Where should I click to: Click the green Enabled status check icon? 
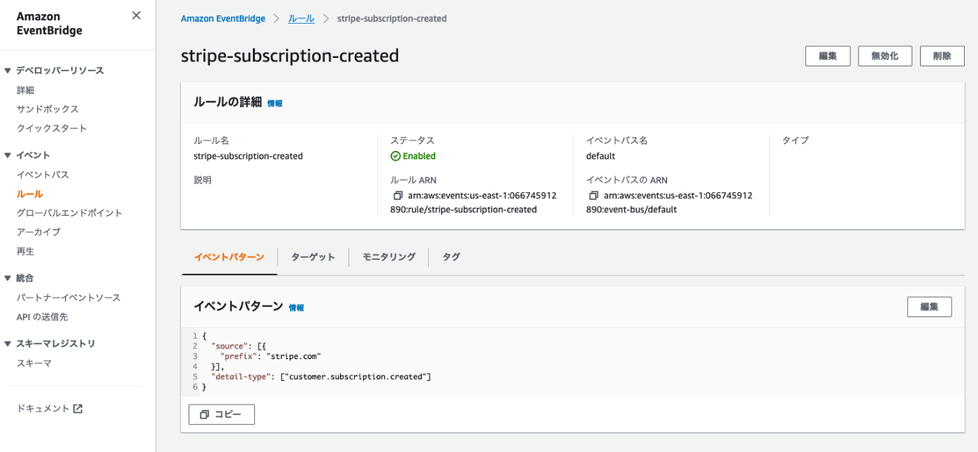(x=395, y=156)
